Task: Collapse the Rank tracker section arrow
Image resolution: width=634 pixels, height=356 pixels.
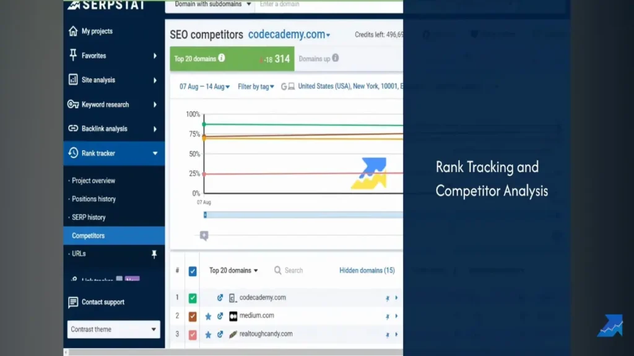Action: coord(155,153)
